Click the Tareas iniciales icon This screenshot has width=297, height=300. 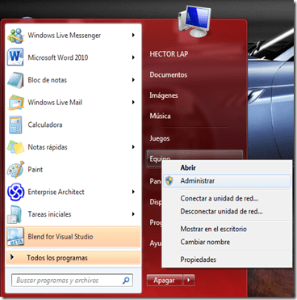pyautogui.click(x=15, y=214)
